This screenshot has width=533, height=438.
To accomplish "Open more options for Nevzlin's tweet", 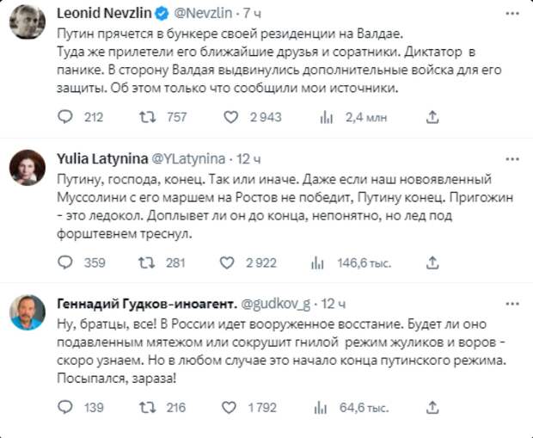I will tap(512, 15).
